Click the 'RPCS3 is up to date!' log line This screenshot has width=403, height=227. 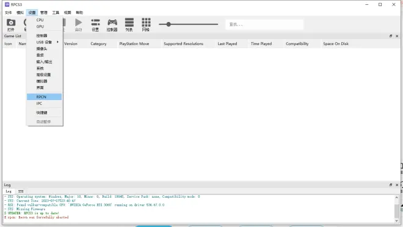(x=32, y=213)
